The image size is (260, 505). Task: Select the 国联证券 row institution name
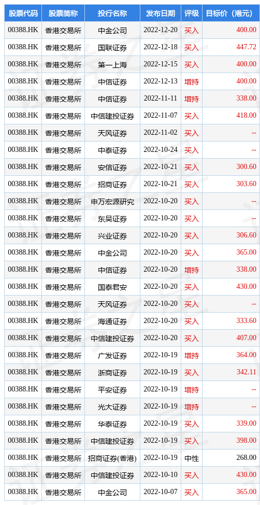coord(112,48)
